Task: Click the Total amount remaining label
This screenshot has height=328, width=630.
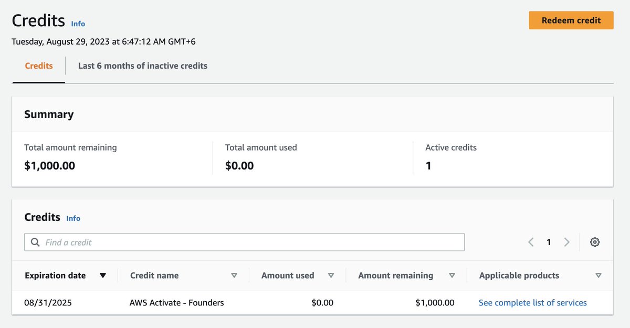Action: click(70, 147)
